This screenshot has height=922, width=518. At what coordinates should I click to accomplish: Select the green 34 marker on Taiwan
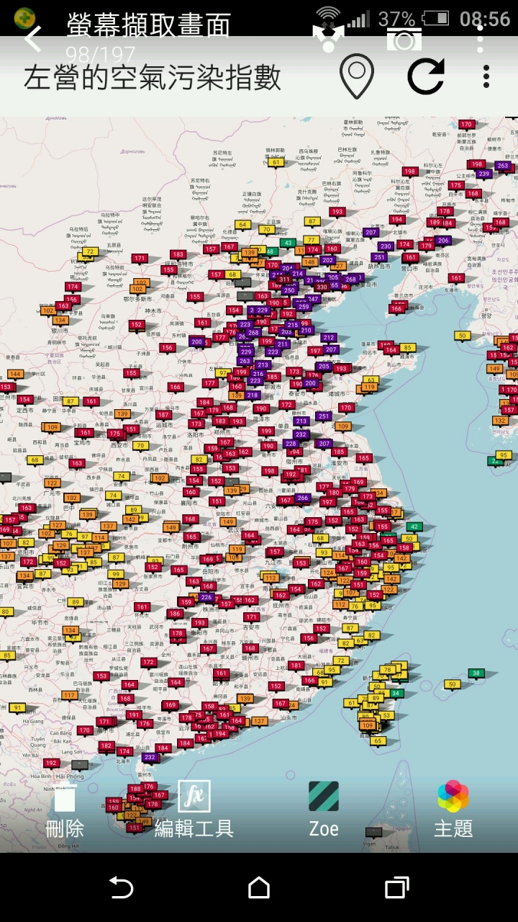(x=396, y=694)
